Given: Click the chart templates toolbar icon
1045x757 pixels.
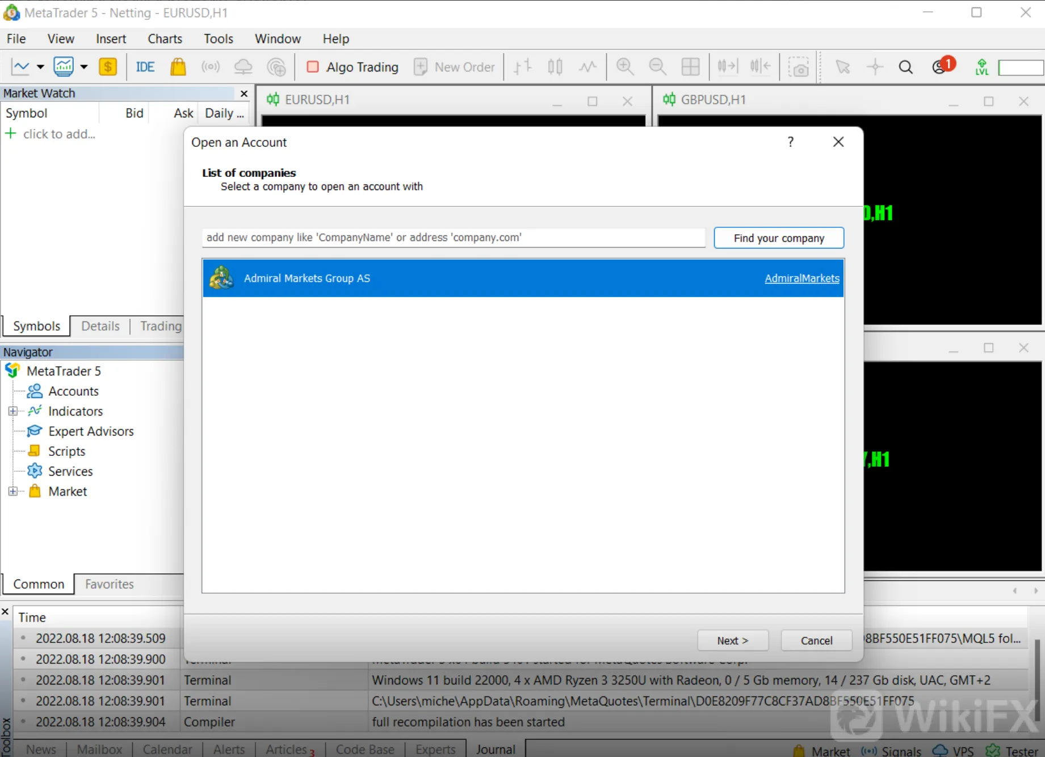Looking at the screenshot, I should pyautogui.click(x=64, y=67).
